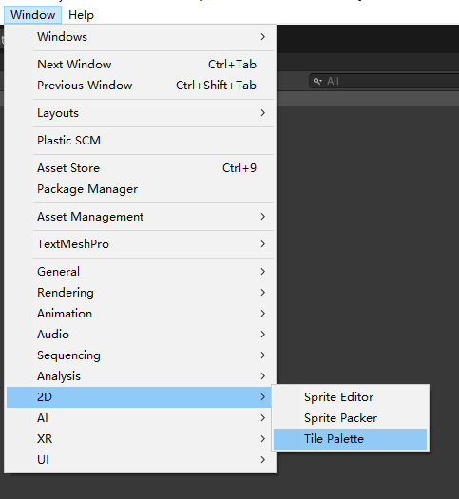459x499 pixels.
Task: Expand the Layouts submenu
Action: [x=139, y=113]
